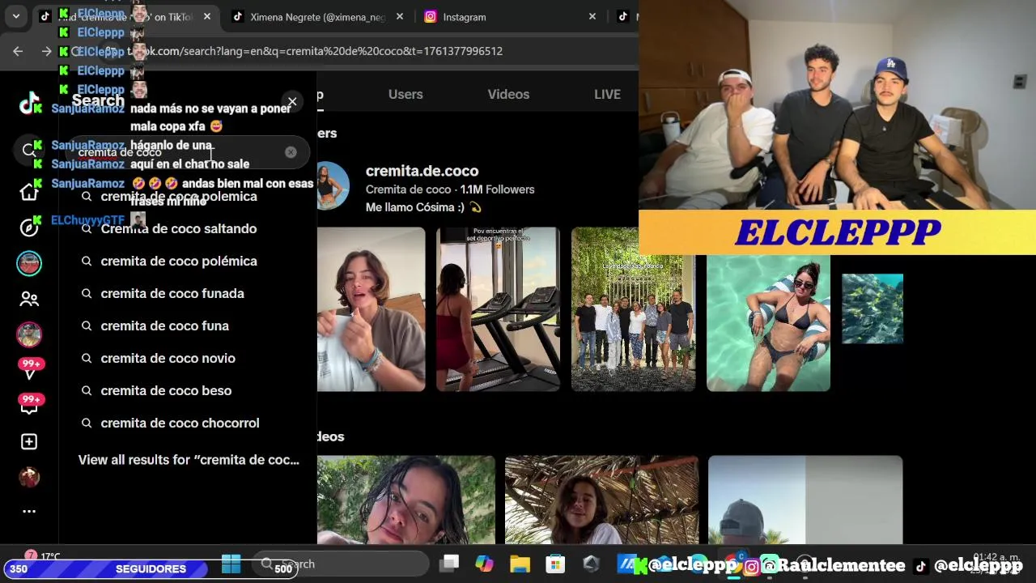Click View all results for cremita de coco
This screenshot has width=1036, height=583.
[x=189, y=459]
